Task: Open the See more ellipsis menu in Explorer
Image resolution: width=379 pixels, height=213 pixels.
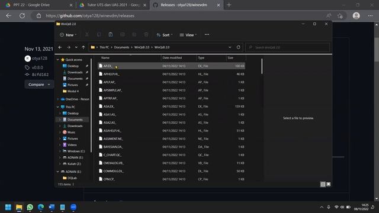Action: pyautogui.click(x=207, y=34)
